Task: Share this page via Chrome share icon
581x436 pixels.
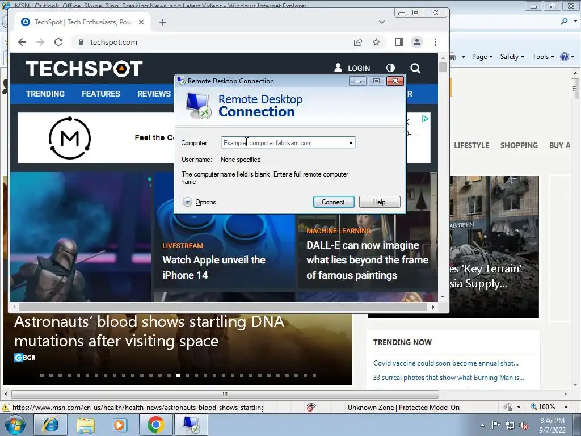Action: click(358, 42)
